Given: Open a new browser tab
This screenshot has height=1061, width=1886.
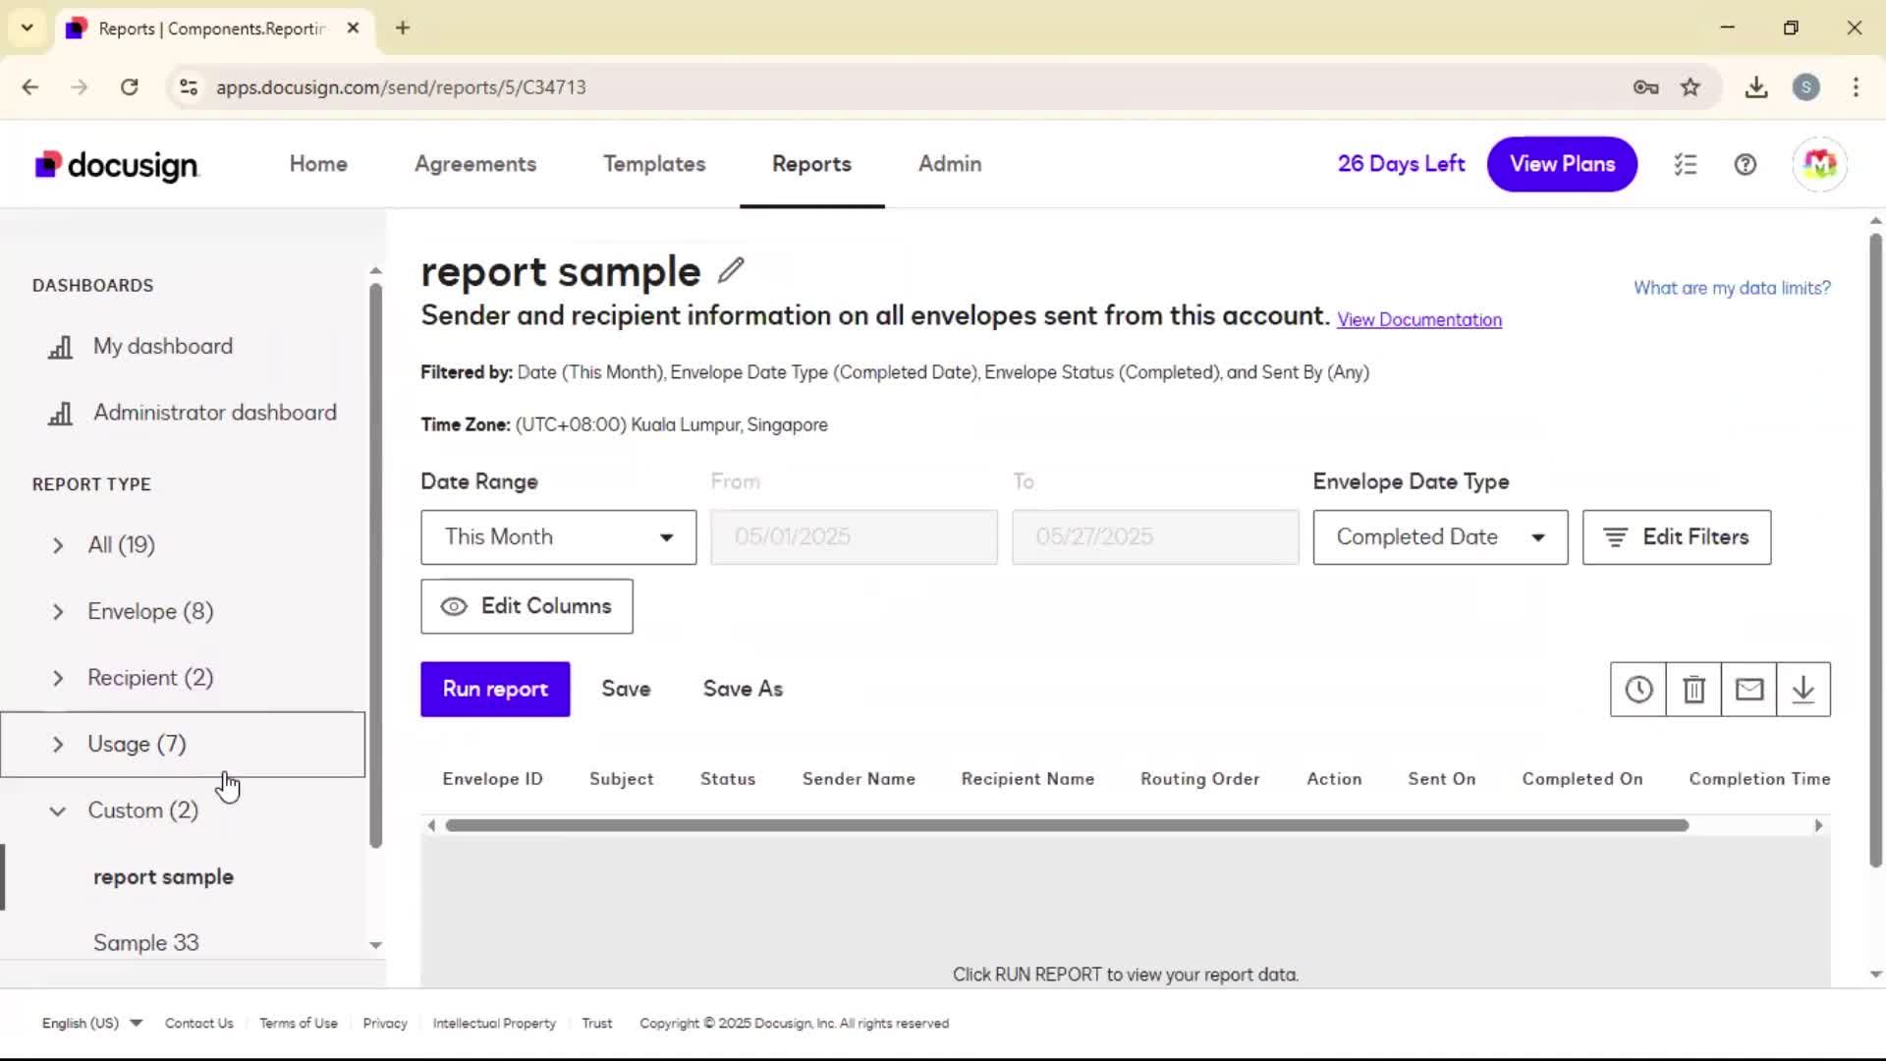Looking at the screenshot, I should click(x=402, y=28).
